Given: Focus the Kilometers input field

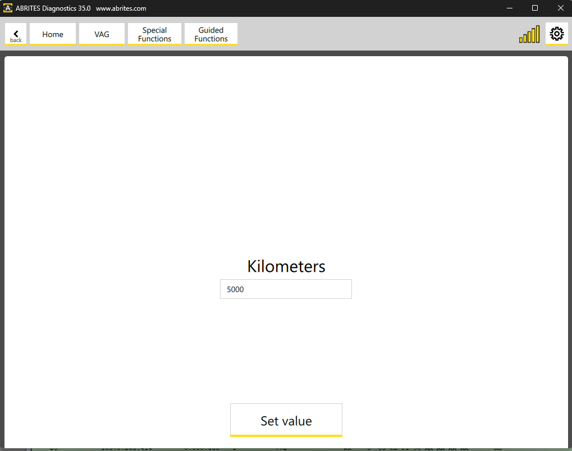Looking at the screenshot, I should (x=286, y=289).
